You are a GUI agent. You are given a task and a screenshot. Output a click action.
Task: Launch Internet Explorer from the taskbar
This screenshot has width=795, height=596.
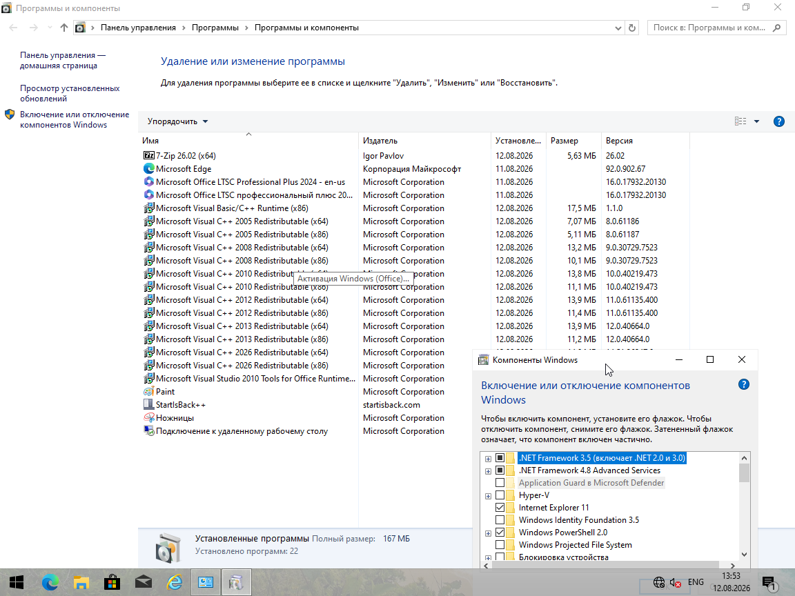coord(175,582)
